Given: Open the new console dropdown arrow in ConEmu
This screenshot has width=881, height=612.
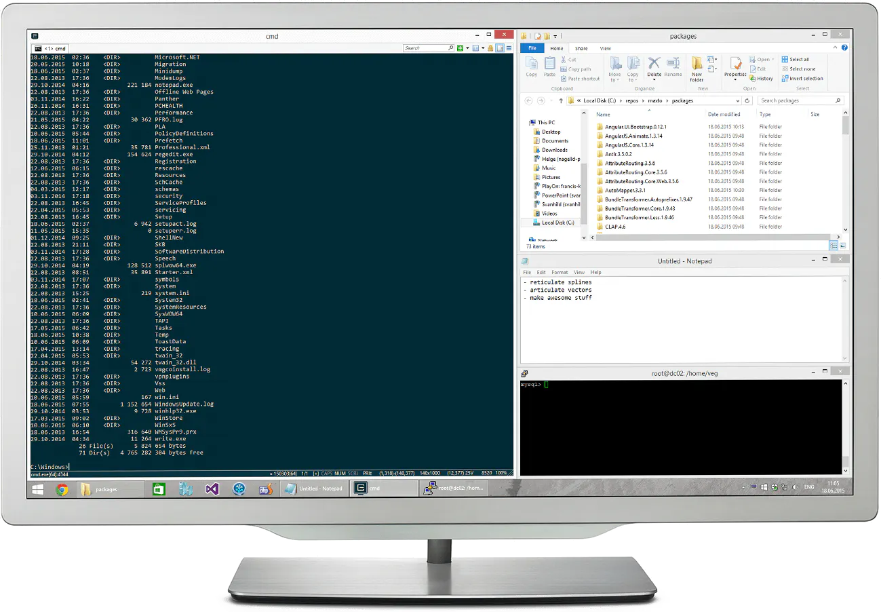Looking at the screenshot, I should click(x=467, y=48).
